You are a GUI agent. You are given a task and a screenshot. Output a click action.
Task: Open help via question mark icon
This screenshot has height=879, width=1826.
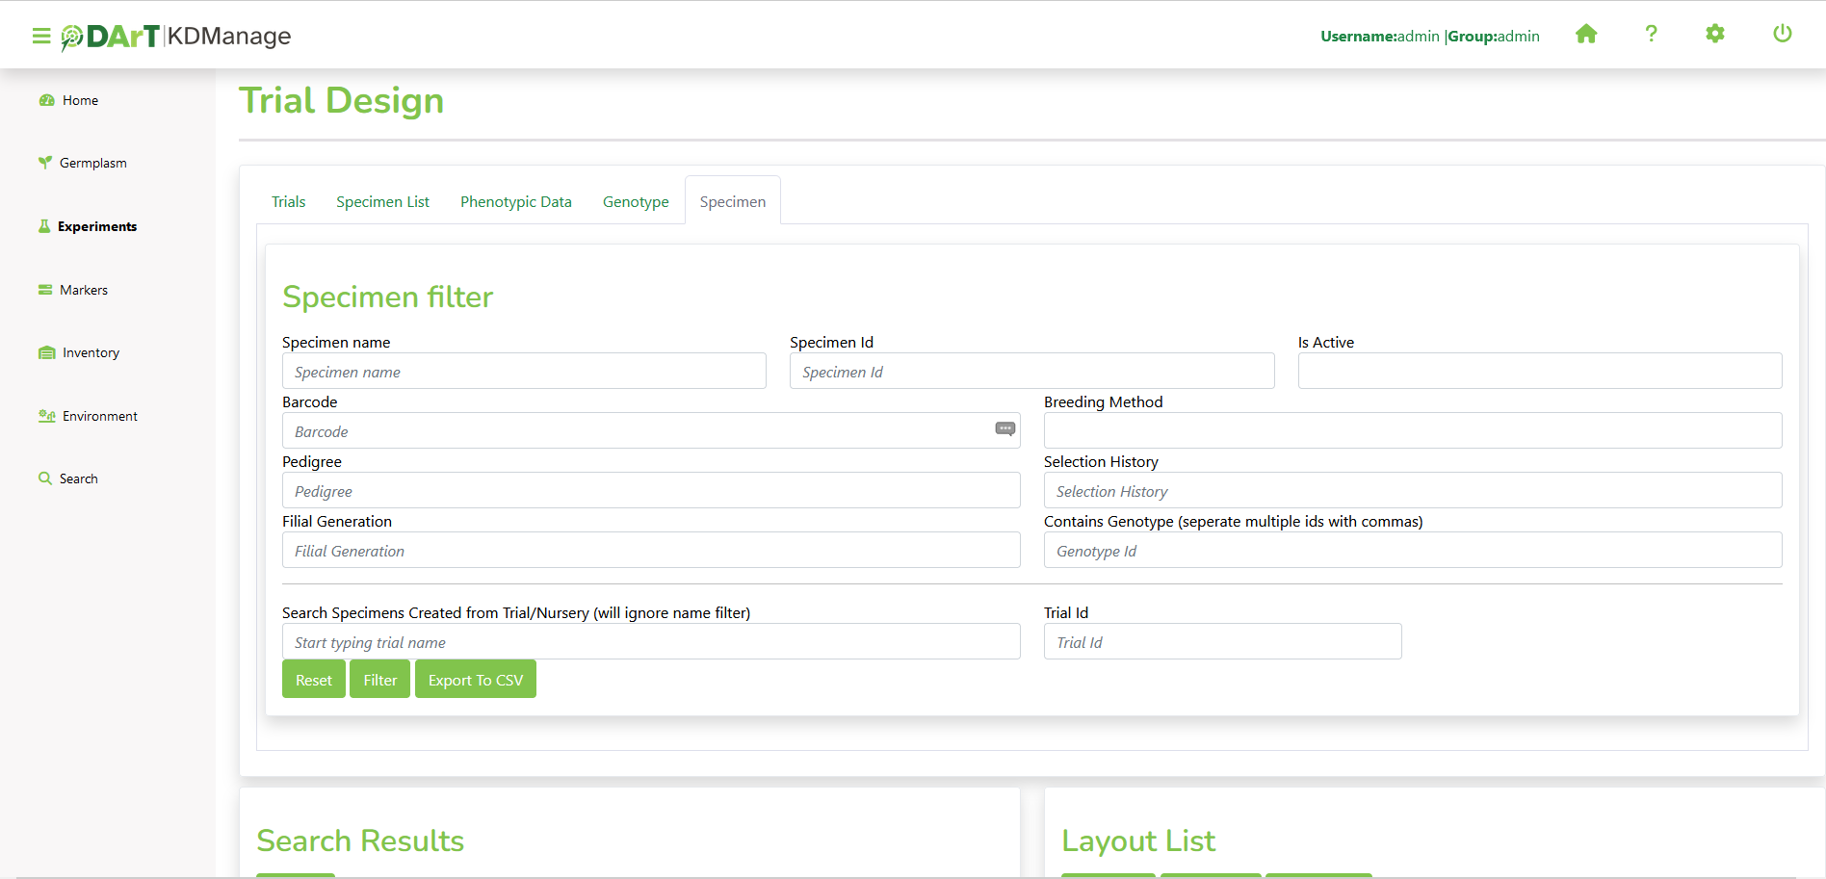(1651, 35)
